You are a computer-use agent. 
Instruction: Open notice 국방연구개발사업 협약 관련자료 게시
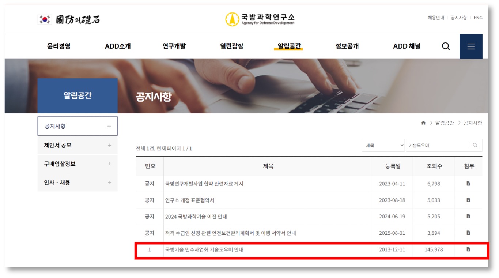[x=204, y=184]
